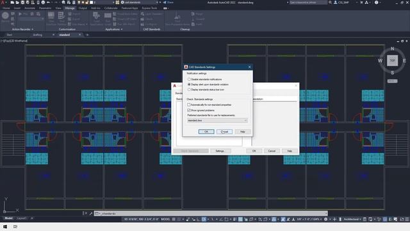Viewport: 410px width, 231px height.
Task: Click the User Interface customization icon
Action: click(51, 19)
